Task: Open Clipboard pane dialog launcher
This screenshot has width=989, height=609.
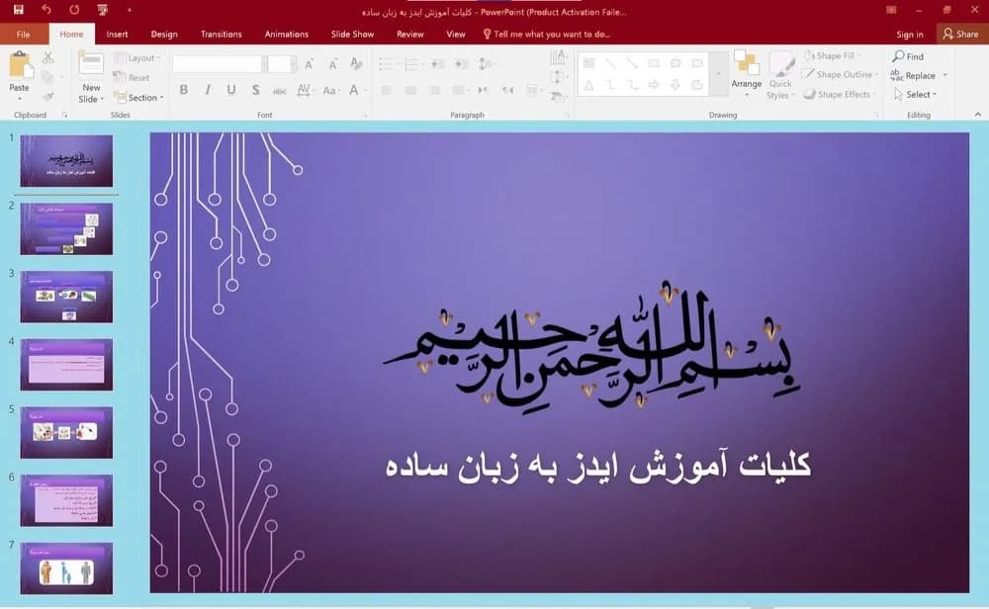Action: 64,115
